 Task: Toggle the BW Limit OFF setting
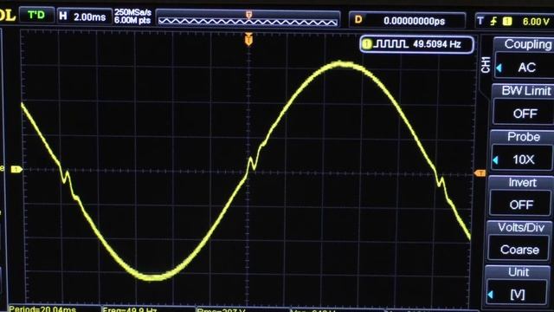[x=523, y=105]
